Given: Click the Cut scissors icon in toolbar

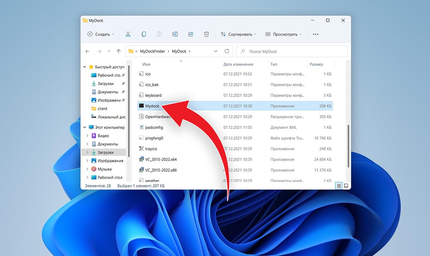Looking at the screenshot, I should [x=128, y=34].
